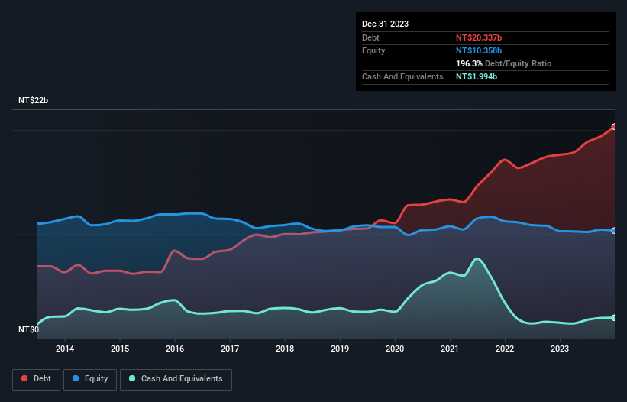The width and height of the screenshot is (627, 402).
Task: Select the 2014 x-axis label
Action: click(65, 349)
